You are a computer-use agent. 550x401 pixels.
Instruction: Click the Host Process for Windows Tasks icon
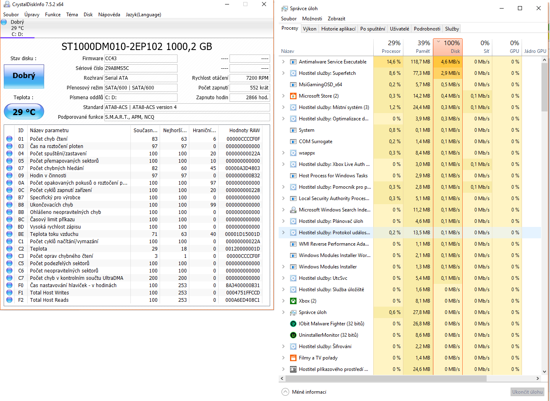coord(293,176)
